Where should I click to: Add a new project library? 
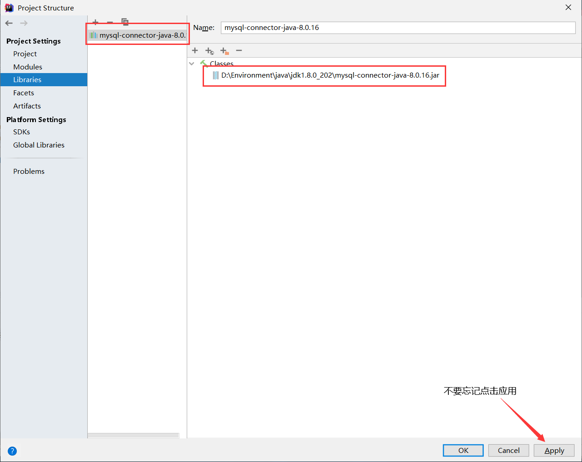pyautogui.click(x=95, y=22)
